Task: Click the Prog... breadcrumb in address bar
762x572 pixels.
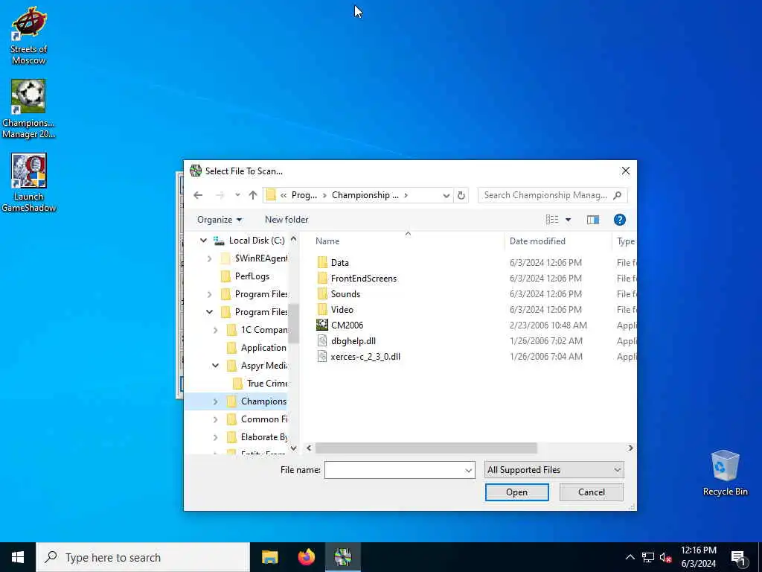Action: pos(304,195)
